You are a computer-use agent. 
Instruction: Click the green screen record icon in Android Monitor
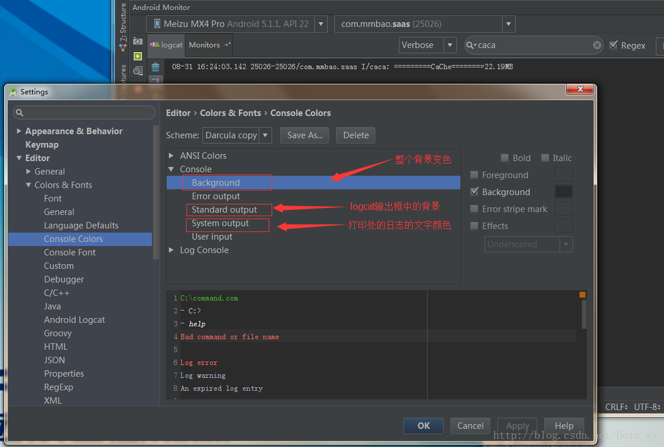pos(138,56)
